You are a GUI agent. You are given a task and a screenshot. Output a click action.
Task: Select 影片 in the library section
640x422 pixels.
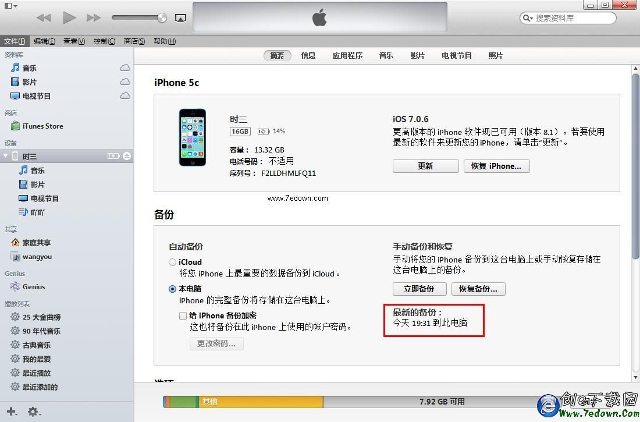[30, 82]
